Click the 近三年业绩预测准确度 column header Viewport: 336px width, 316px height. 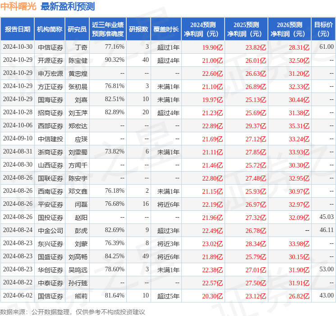[x=108, y=29]
